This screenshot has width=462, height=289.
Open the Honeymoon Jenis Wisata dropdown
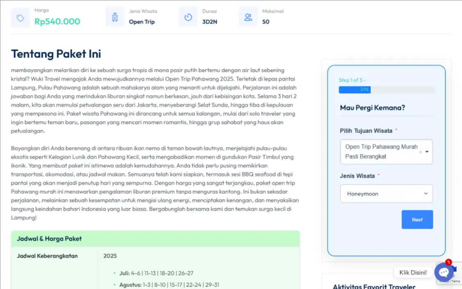tap(386, 194)
